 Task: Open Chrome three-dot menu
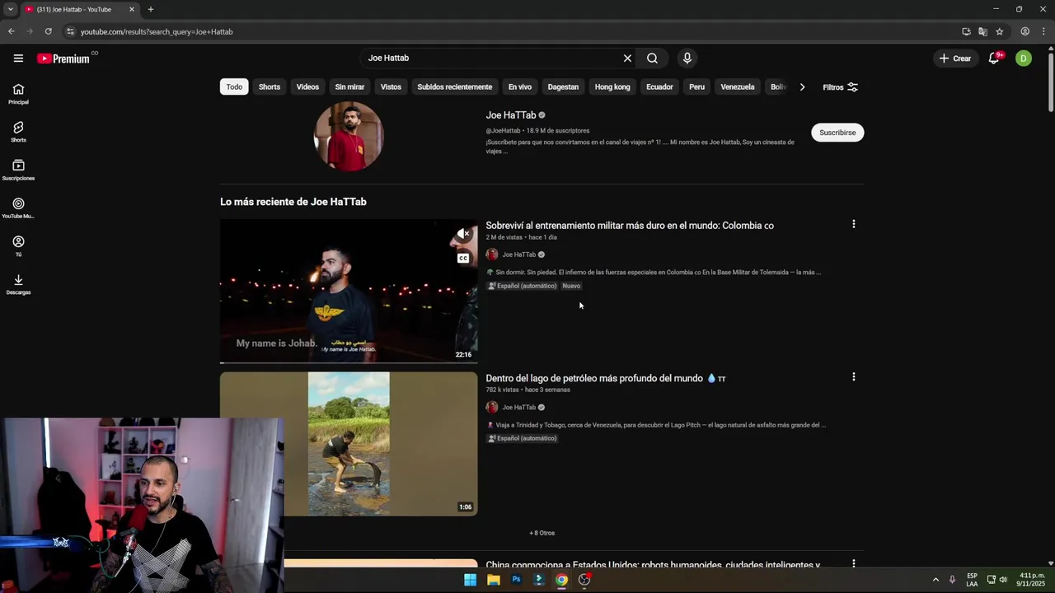(1043, 31)
